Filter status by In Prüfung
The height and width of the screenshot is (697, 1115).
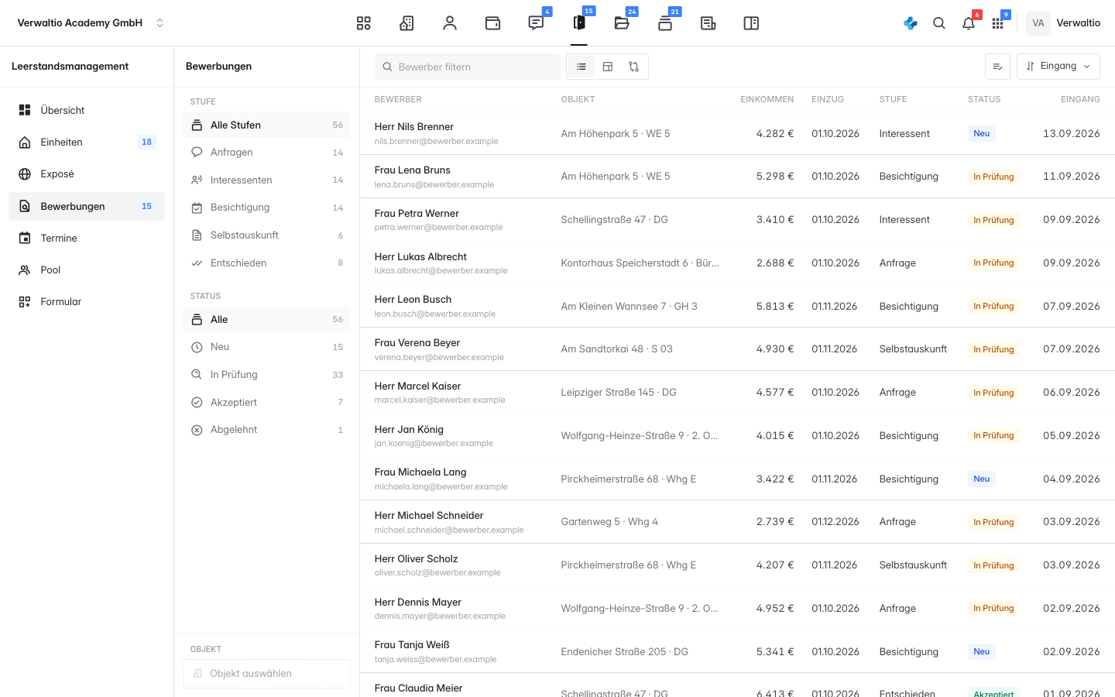coord(267,375)
